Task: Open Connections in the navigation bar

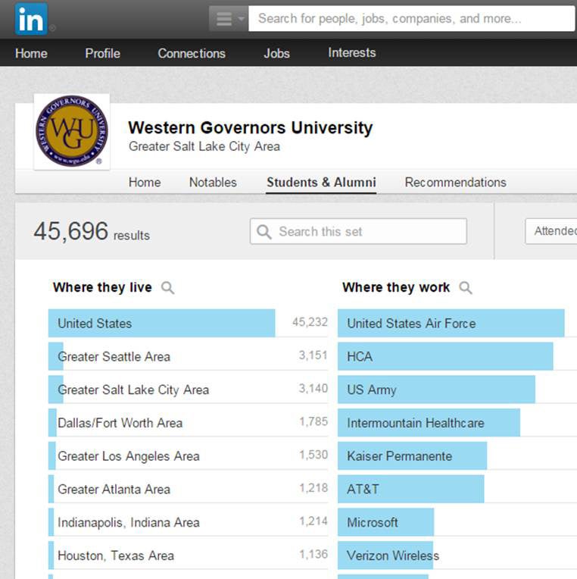Action: [192, 53]
